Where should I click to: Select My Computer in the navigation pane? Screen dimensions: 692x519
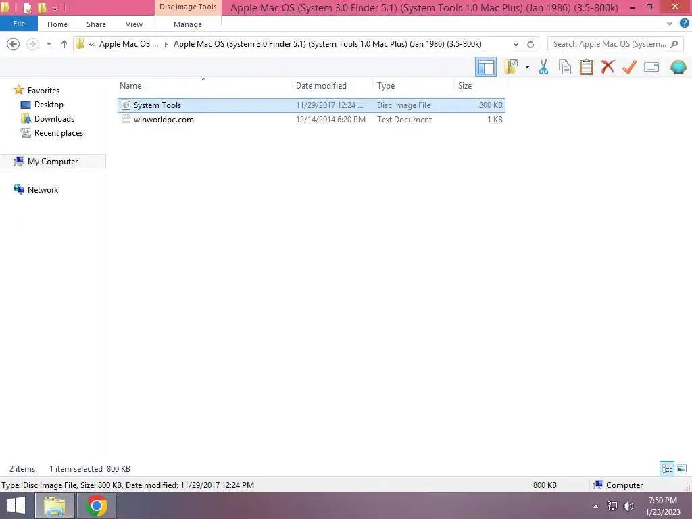pyautogui.click(x=53, y=161)
